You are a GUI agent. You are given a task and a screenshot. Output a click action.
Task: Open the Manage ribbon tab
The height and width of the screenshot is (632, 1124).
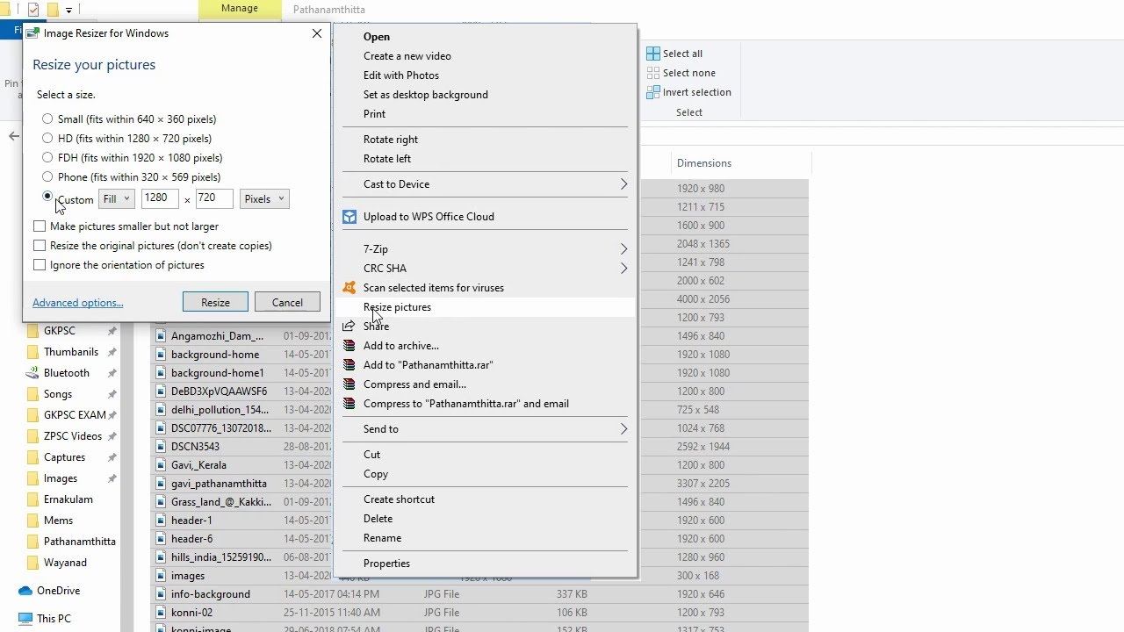(x=240, y=9)
